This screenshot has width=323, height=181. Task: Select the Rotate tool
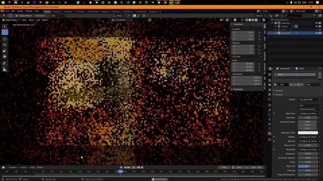(x=5, y=45)
